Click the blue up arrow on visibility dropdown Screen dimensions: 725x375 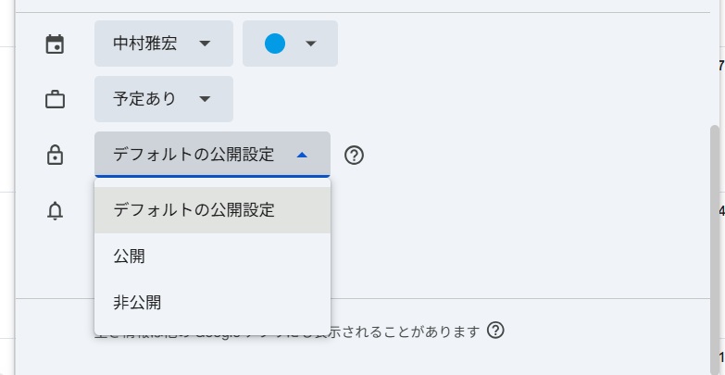301,155
